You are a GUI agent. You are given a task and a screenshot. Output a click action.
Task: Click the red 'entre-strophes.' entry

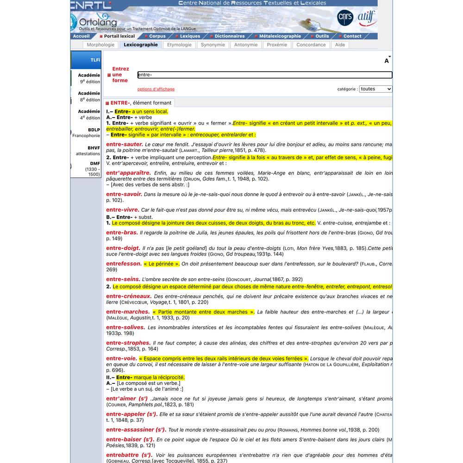pyautogui.click(x=128, y=343)
